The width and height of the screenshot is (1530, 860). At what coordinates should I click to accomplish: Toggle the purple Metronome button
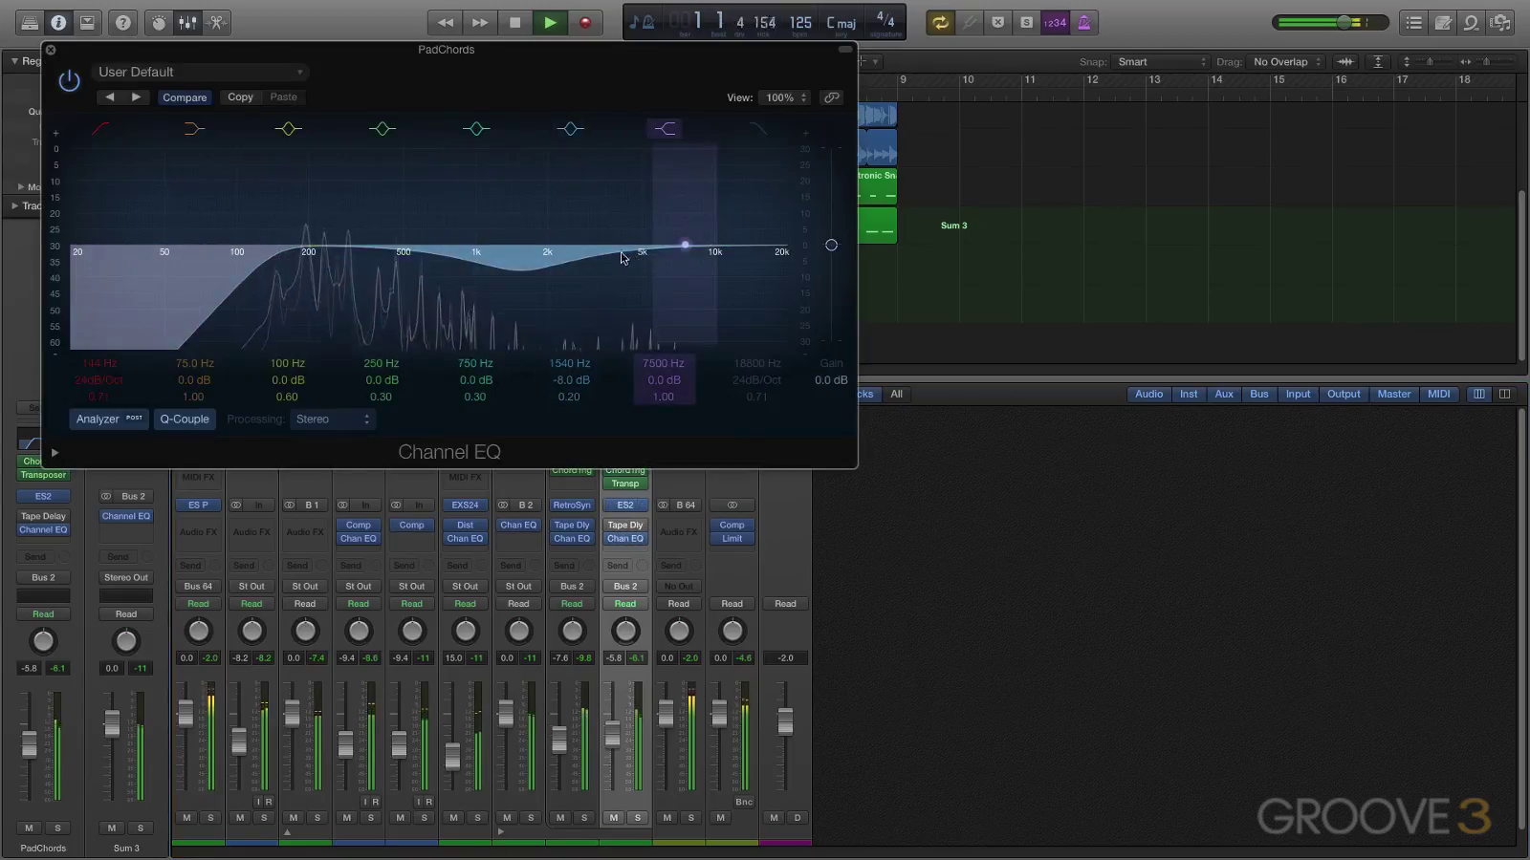point(1083,22)
